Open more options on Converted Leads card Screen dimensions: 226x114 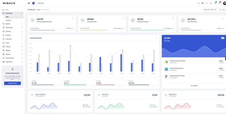click(x=123, y=18)
